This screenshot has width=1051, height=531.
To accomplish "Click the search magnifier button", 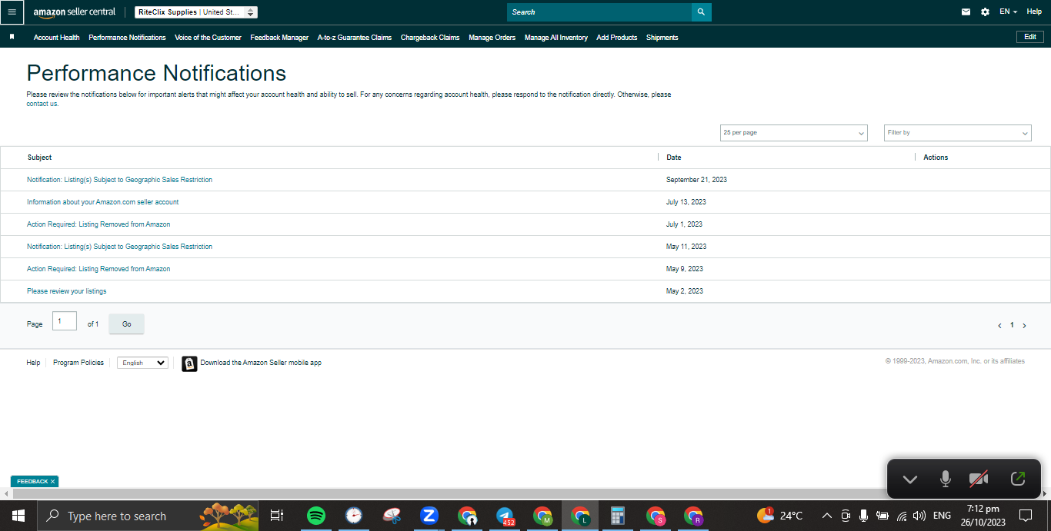I will click(x=701, y=12).
